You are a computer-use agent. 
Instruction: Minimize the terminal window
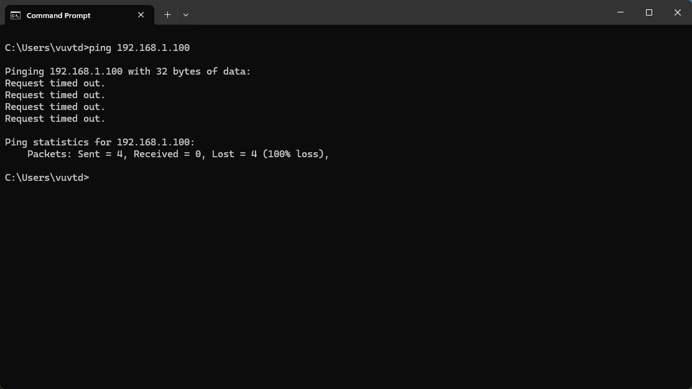(620, 12)
